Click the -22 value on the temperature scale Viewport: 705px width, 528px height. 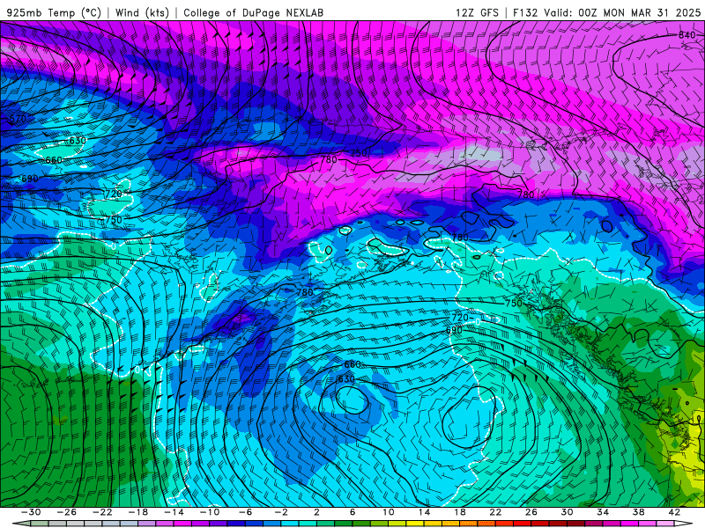(102, 512)
